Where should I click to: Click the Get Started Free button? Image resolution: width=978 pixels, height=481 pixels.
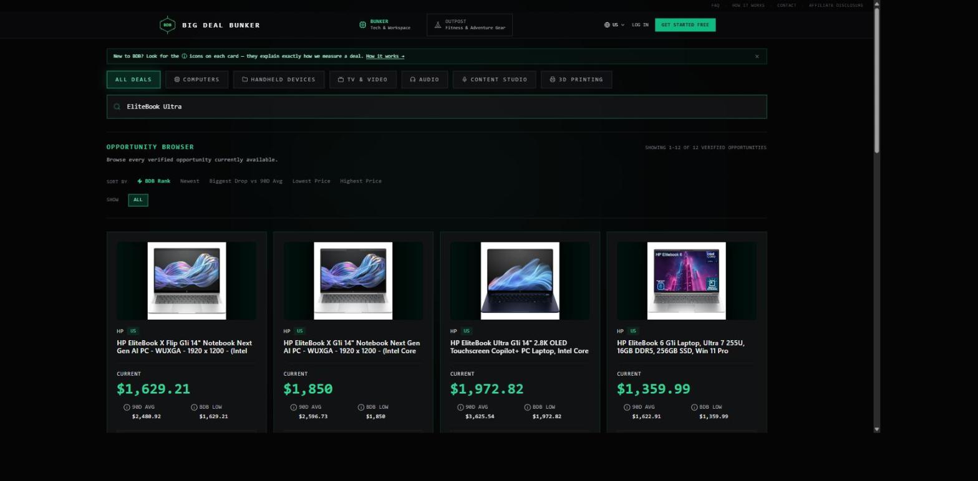pos(685,25)
